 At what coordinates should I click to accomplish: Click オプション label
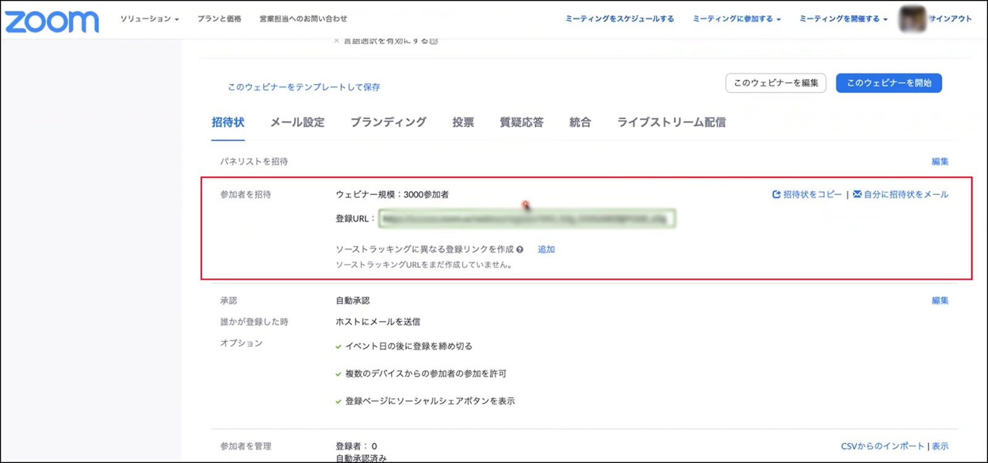click(241, 343)
